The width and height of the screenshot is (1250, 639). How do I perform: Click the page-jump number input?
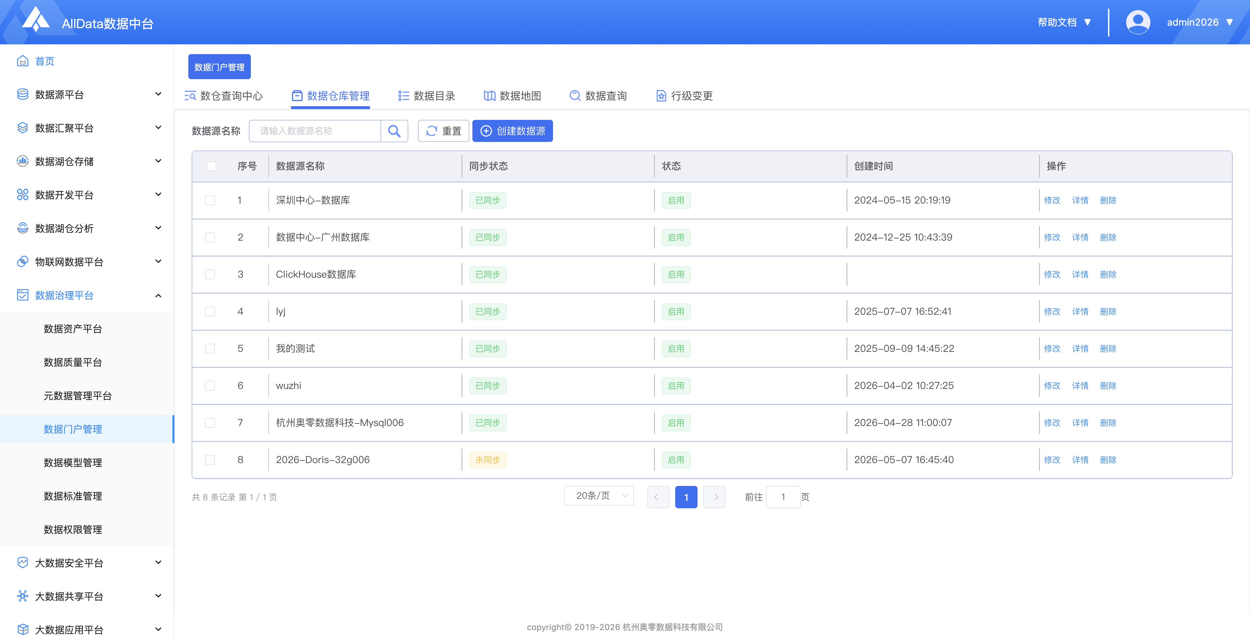coord(783,497)
